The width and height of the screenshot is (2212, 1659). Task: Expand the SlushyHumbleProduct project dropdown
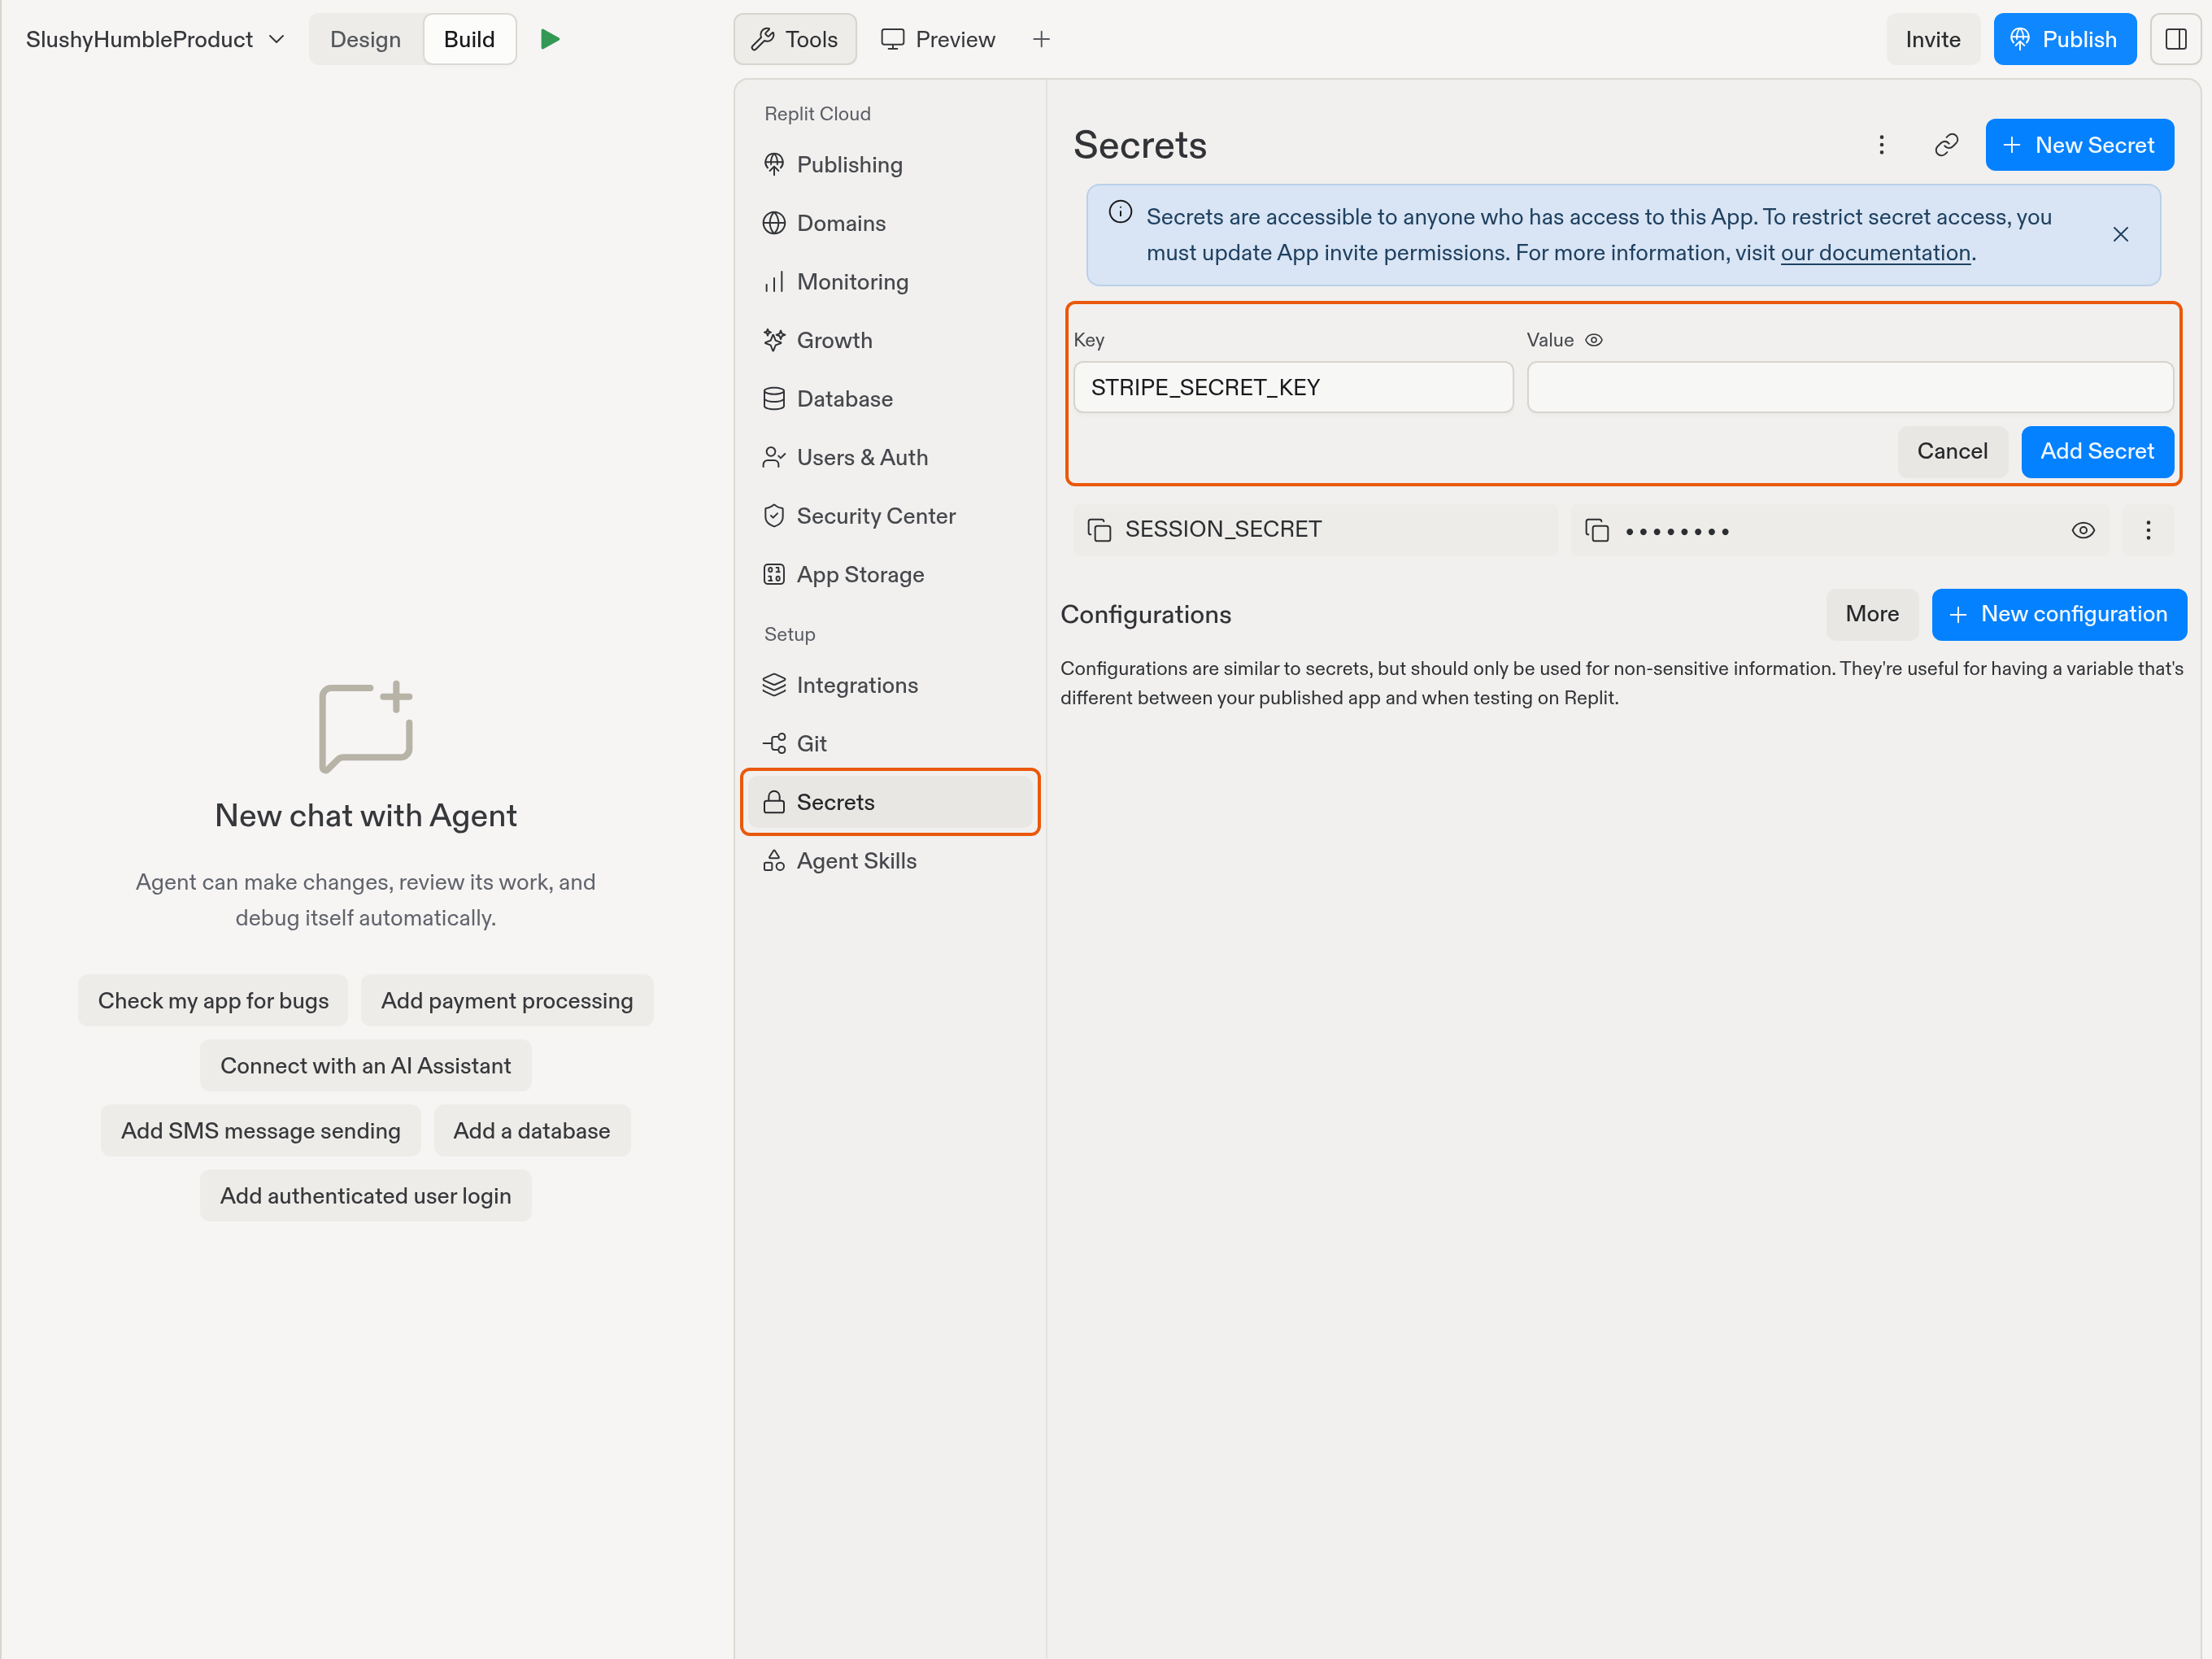pos(155,39)
